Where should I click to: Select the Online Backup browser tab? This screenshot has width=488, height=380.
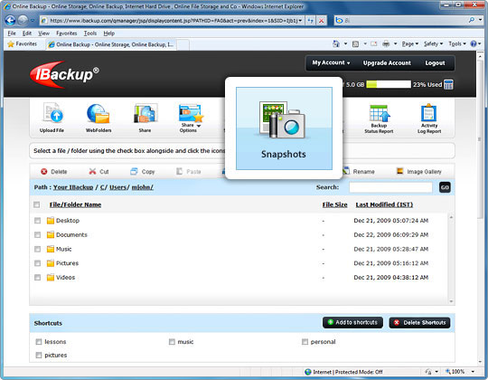click(111, 44)
